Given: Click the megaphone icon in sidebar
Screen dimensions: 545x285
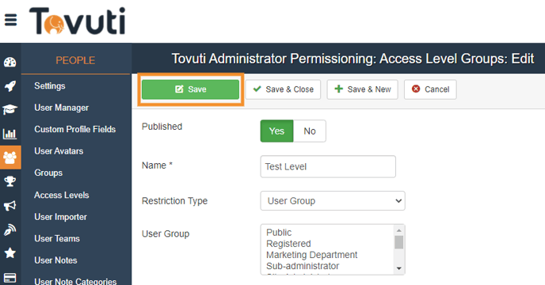Looking at the screenshot, I should (x=10, y=205).
